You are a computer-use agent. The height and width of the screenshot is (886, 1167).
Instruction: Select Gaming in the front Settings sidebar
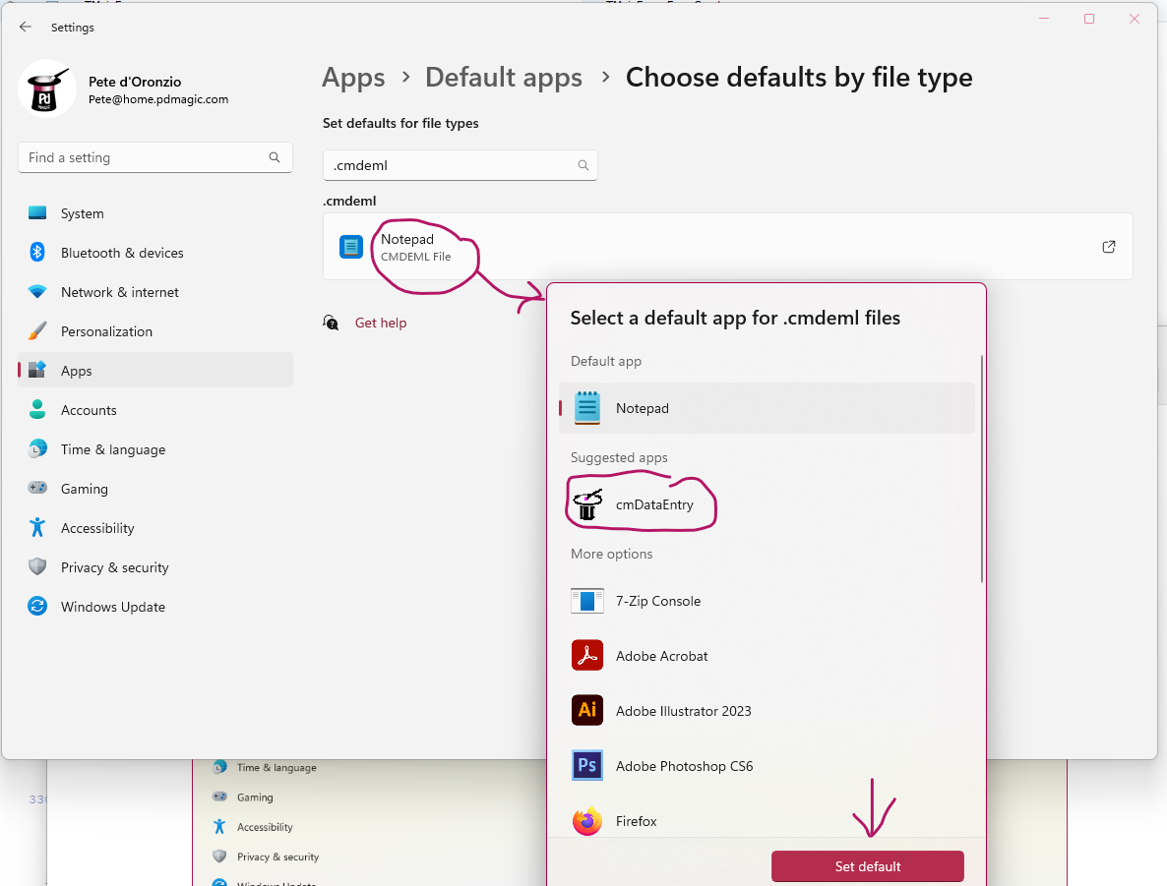pyautogui.click(x=154, y=489)
